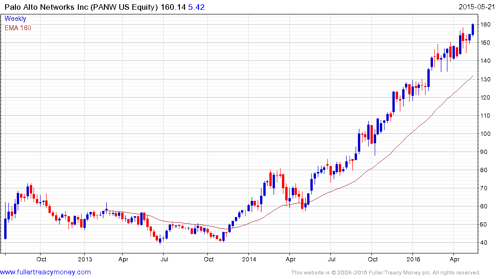The height and width of the screenshot is (279, 501).
Task: Click the 80 price axis label
Action: 485,170
